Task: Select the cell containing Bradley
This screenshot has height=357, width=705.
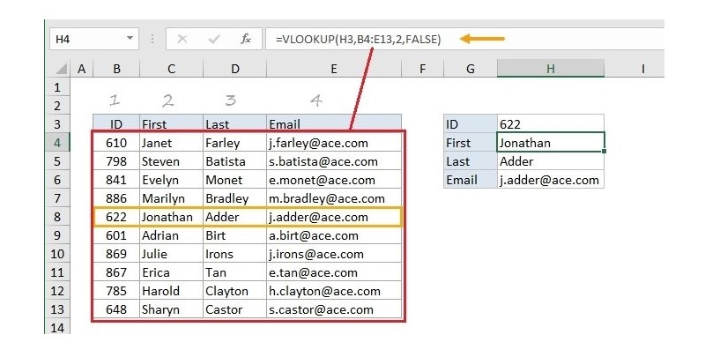Action: point(234,198)
